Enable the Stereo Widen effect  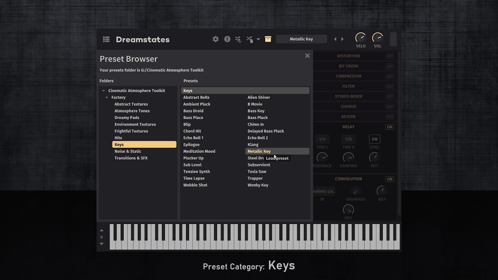point(389,96)
